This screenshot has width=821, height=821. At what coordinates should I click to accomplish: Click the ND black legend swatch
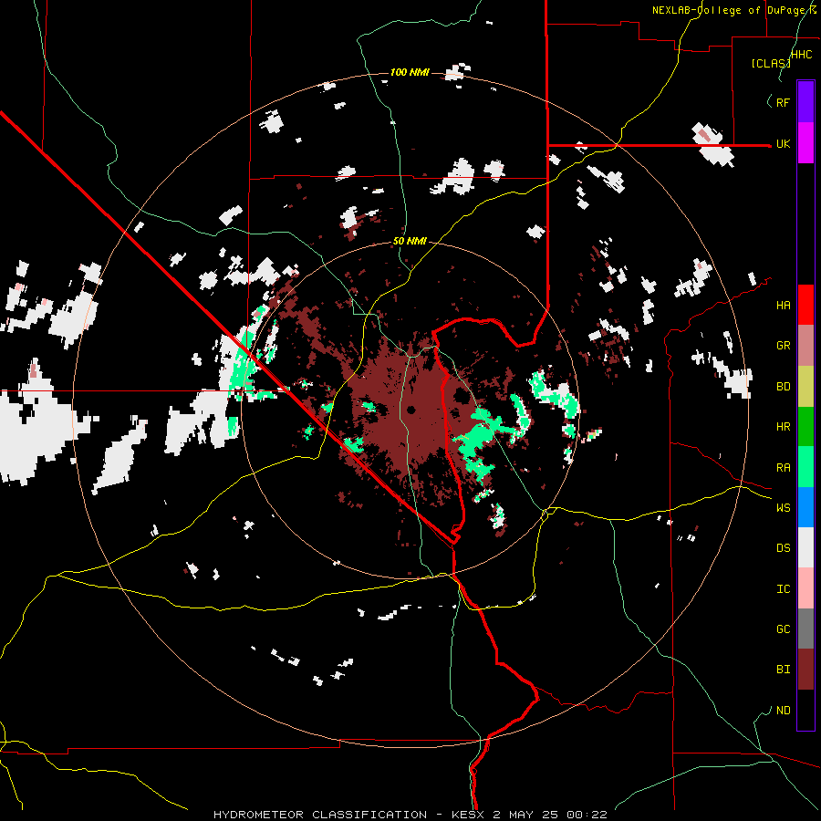[x=805, y=710]
